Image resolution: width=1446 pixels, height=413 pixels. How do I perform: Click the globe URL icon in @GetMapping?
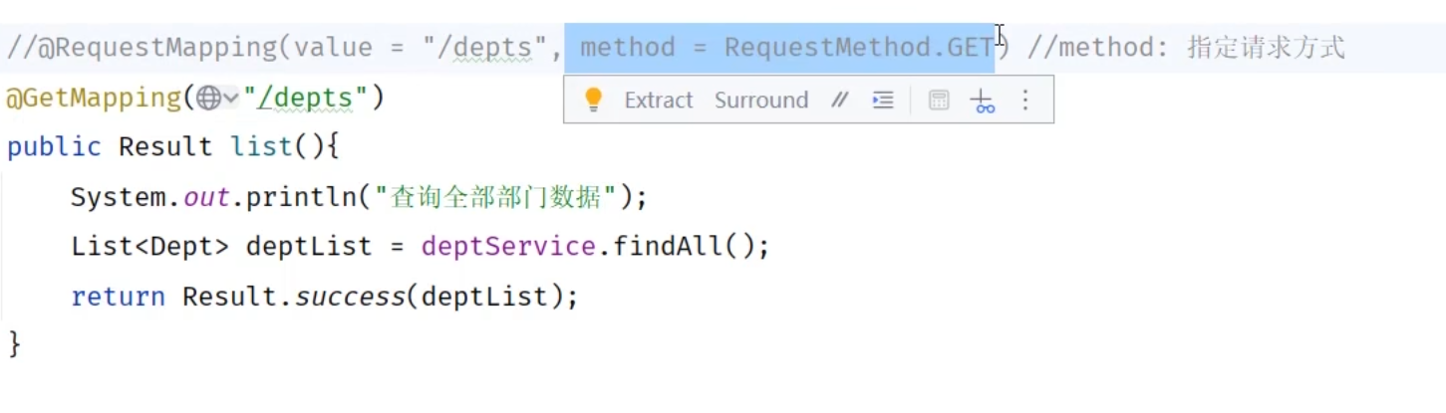click(207, 99)
